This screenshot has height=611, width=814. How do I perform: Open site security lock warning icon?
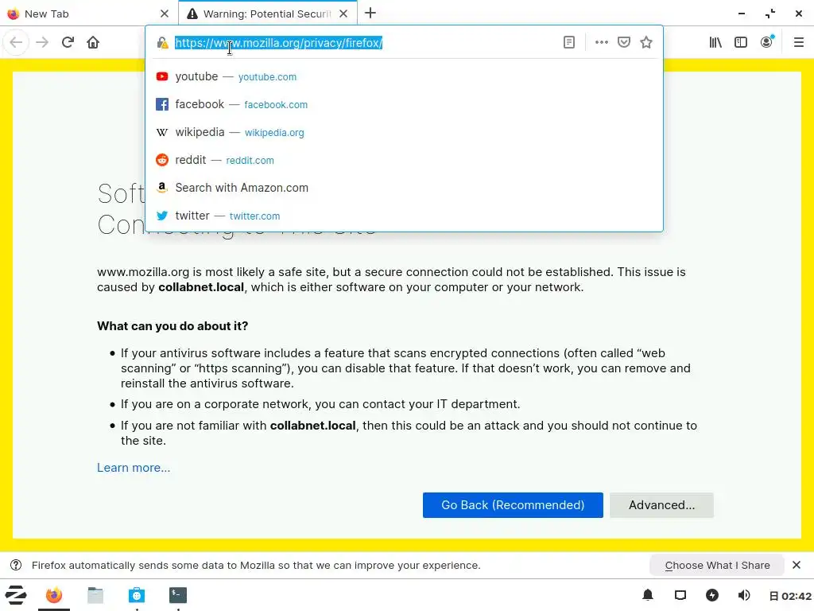[162, 43]
